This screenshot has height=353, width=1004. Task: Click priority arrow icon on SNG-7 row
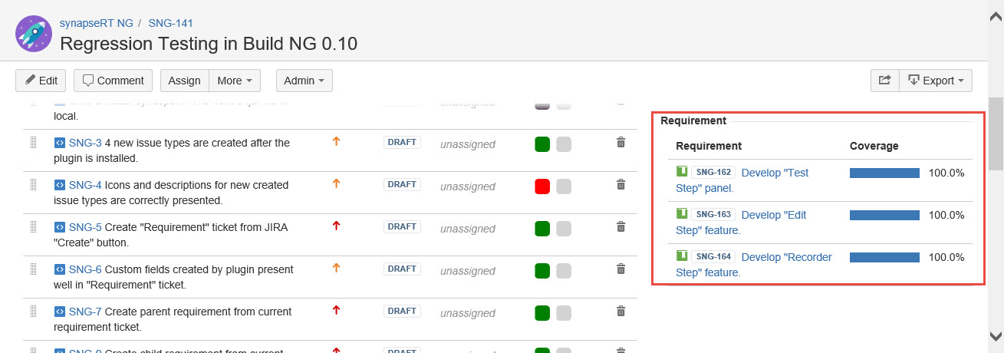click(x=336, y=310)
